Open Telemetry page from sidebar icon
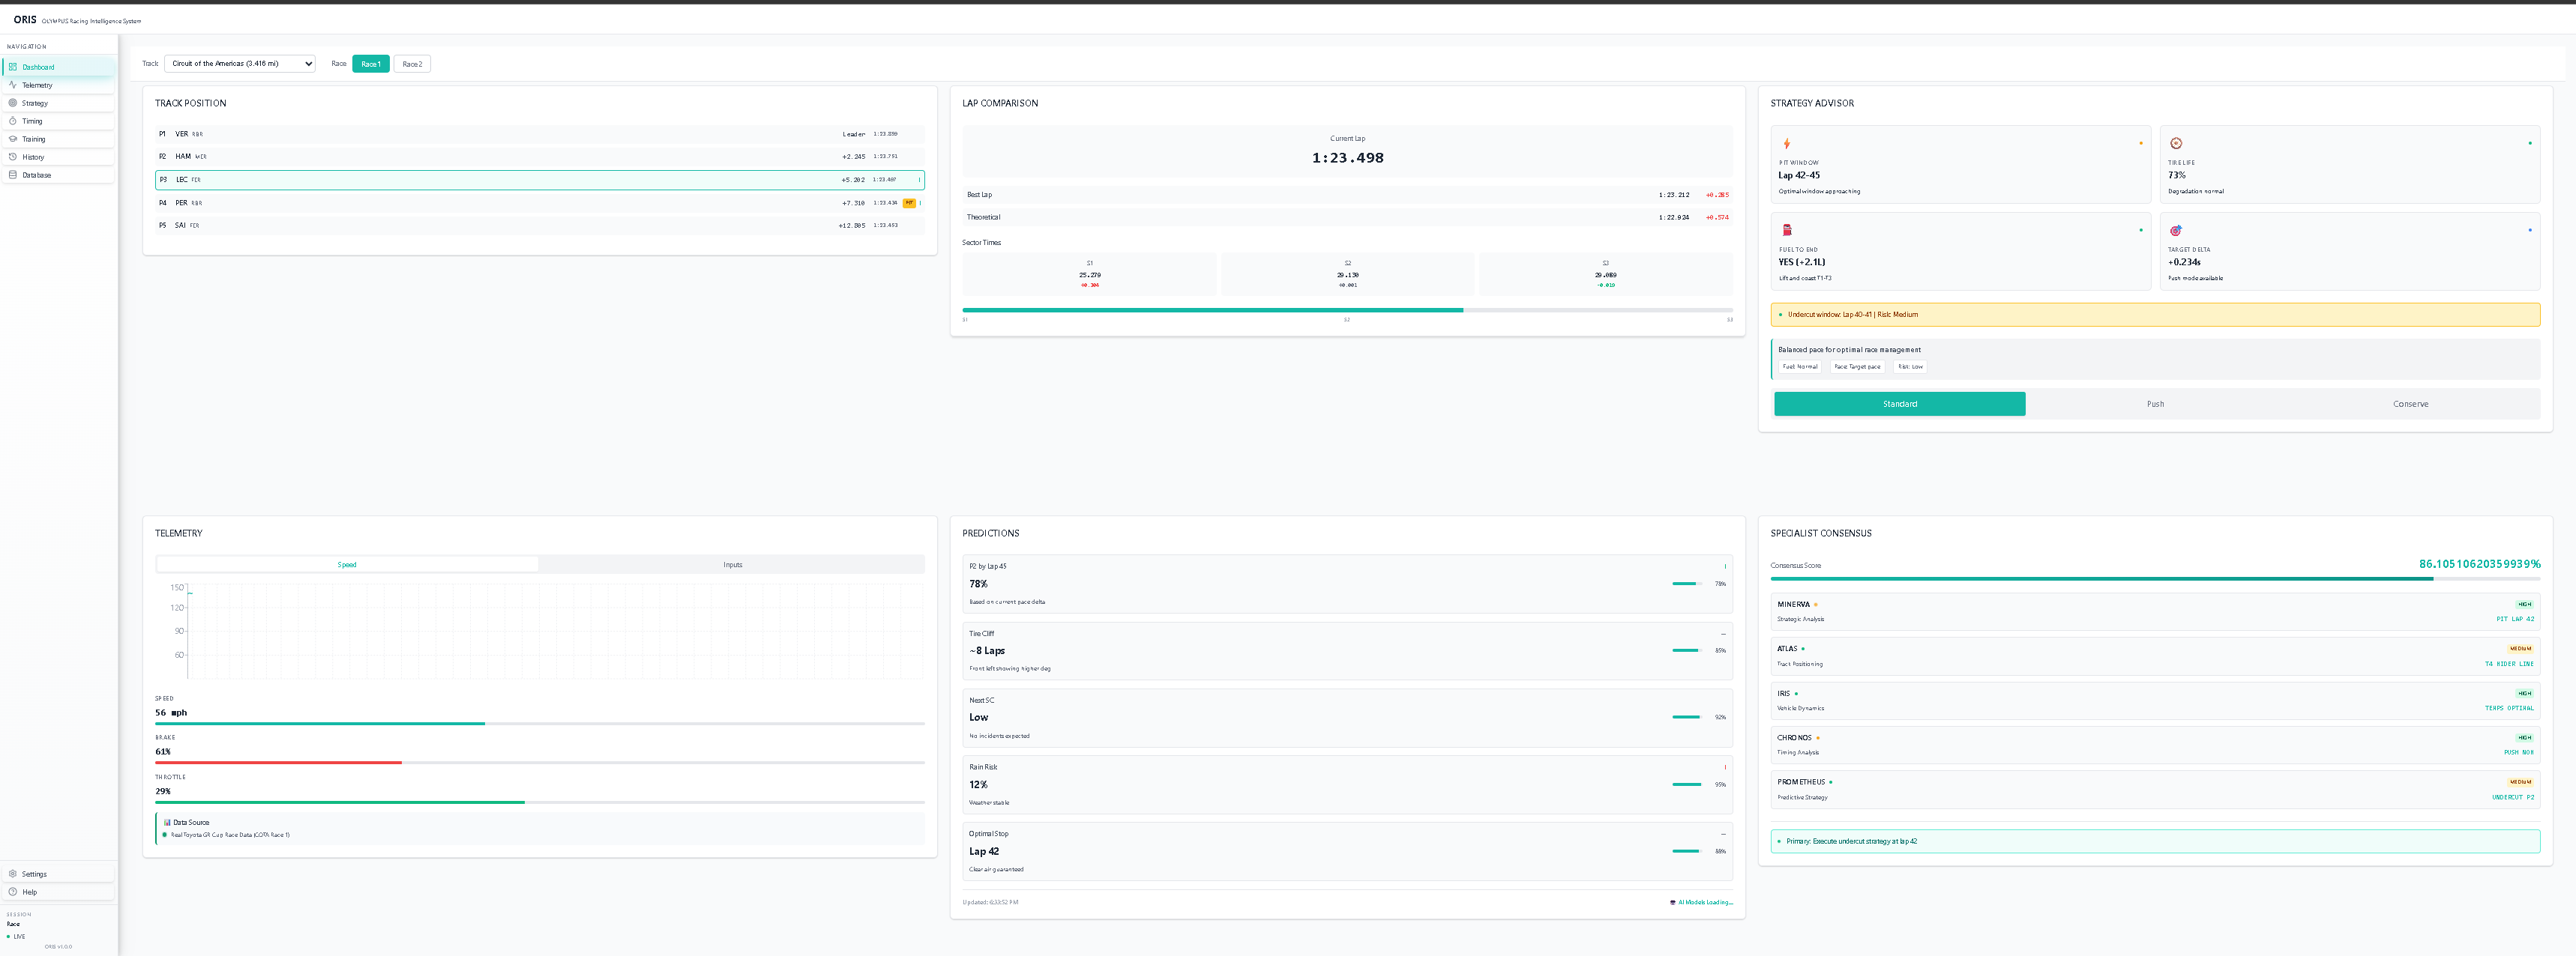Image resolution: width=2576 pixels, height=956 pixels. [13, 85]
